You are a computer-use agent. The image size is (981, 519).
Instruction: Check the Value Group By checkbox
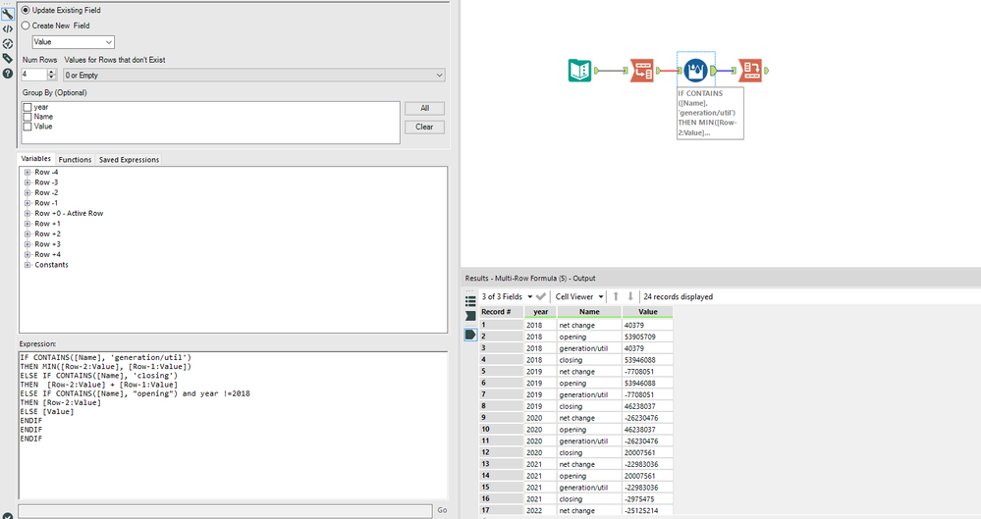[27, 127]
